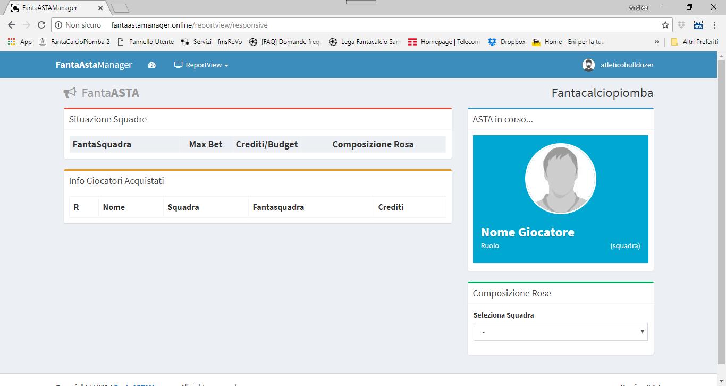Open the Apps bookmark shortcut
Screen dimensions: 726x386
pos(20,42)
